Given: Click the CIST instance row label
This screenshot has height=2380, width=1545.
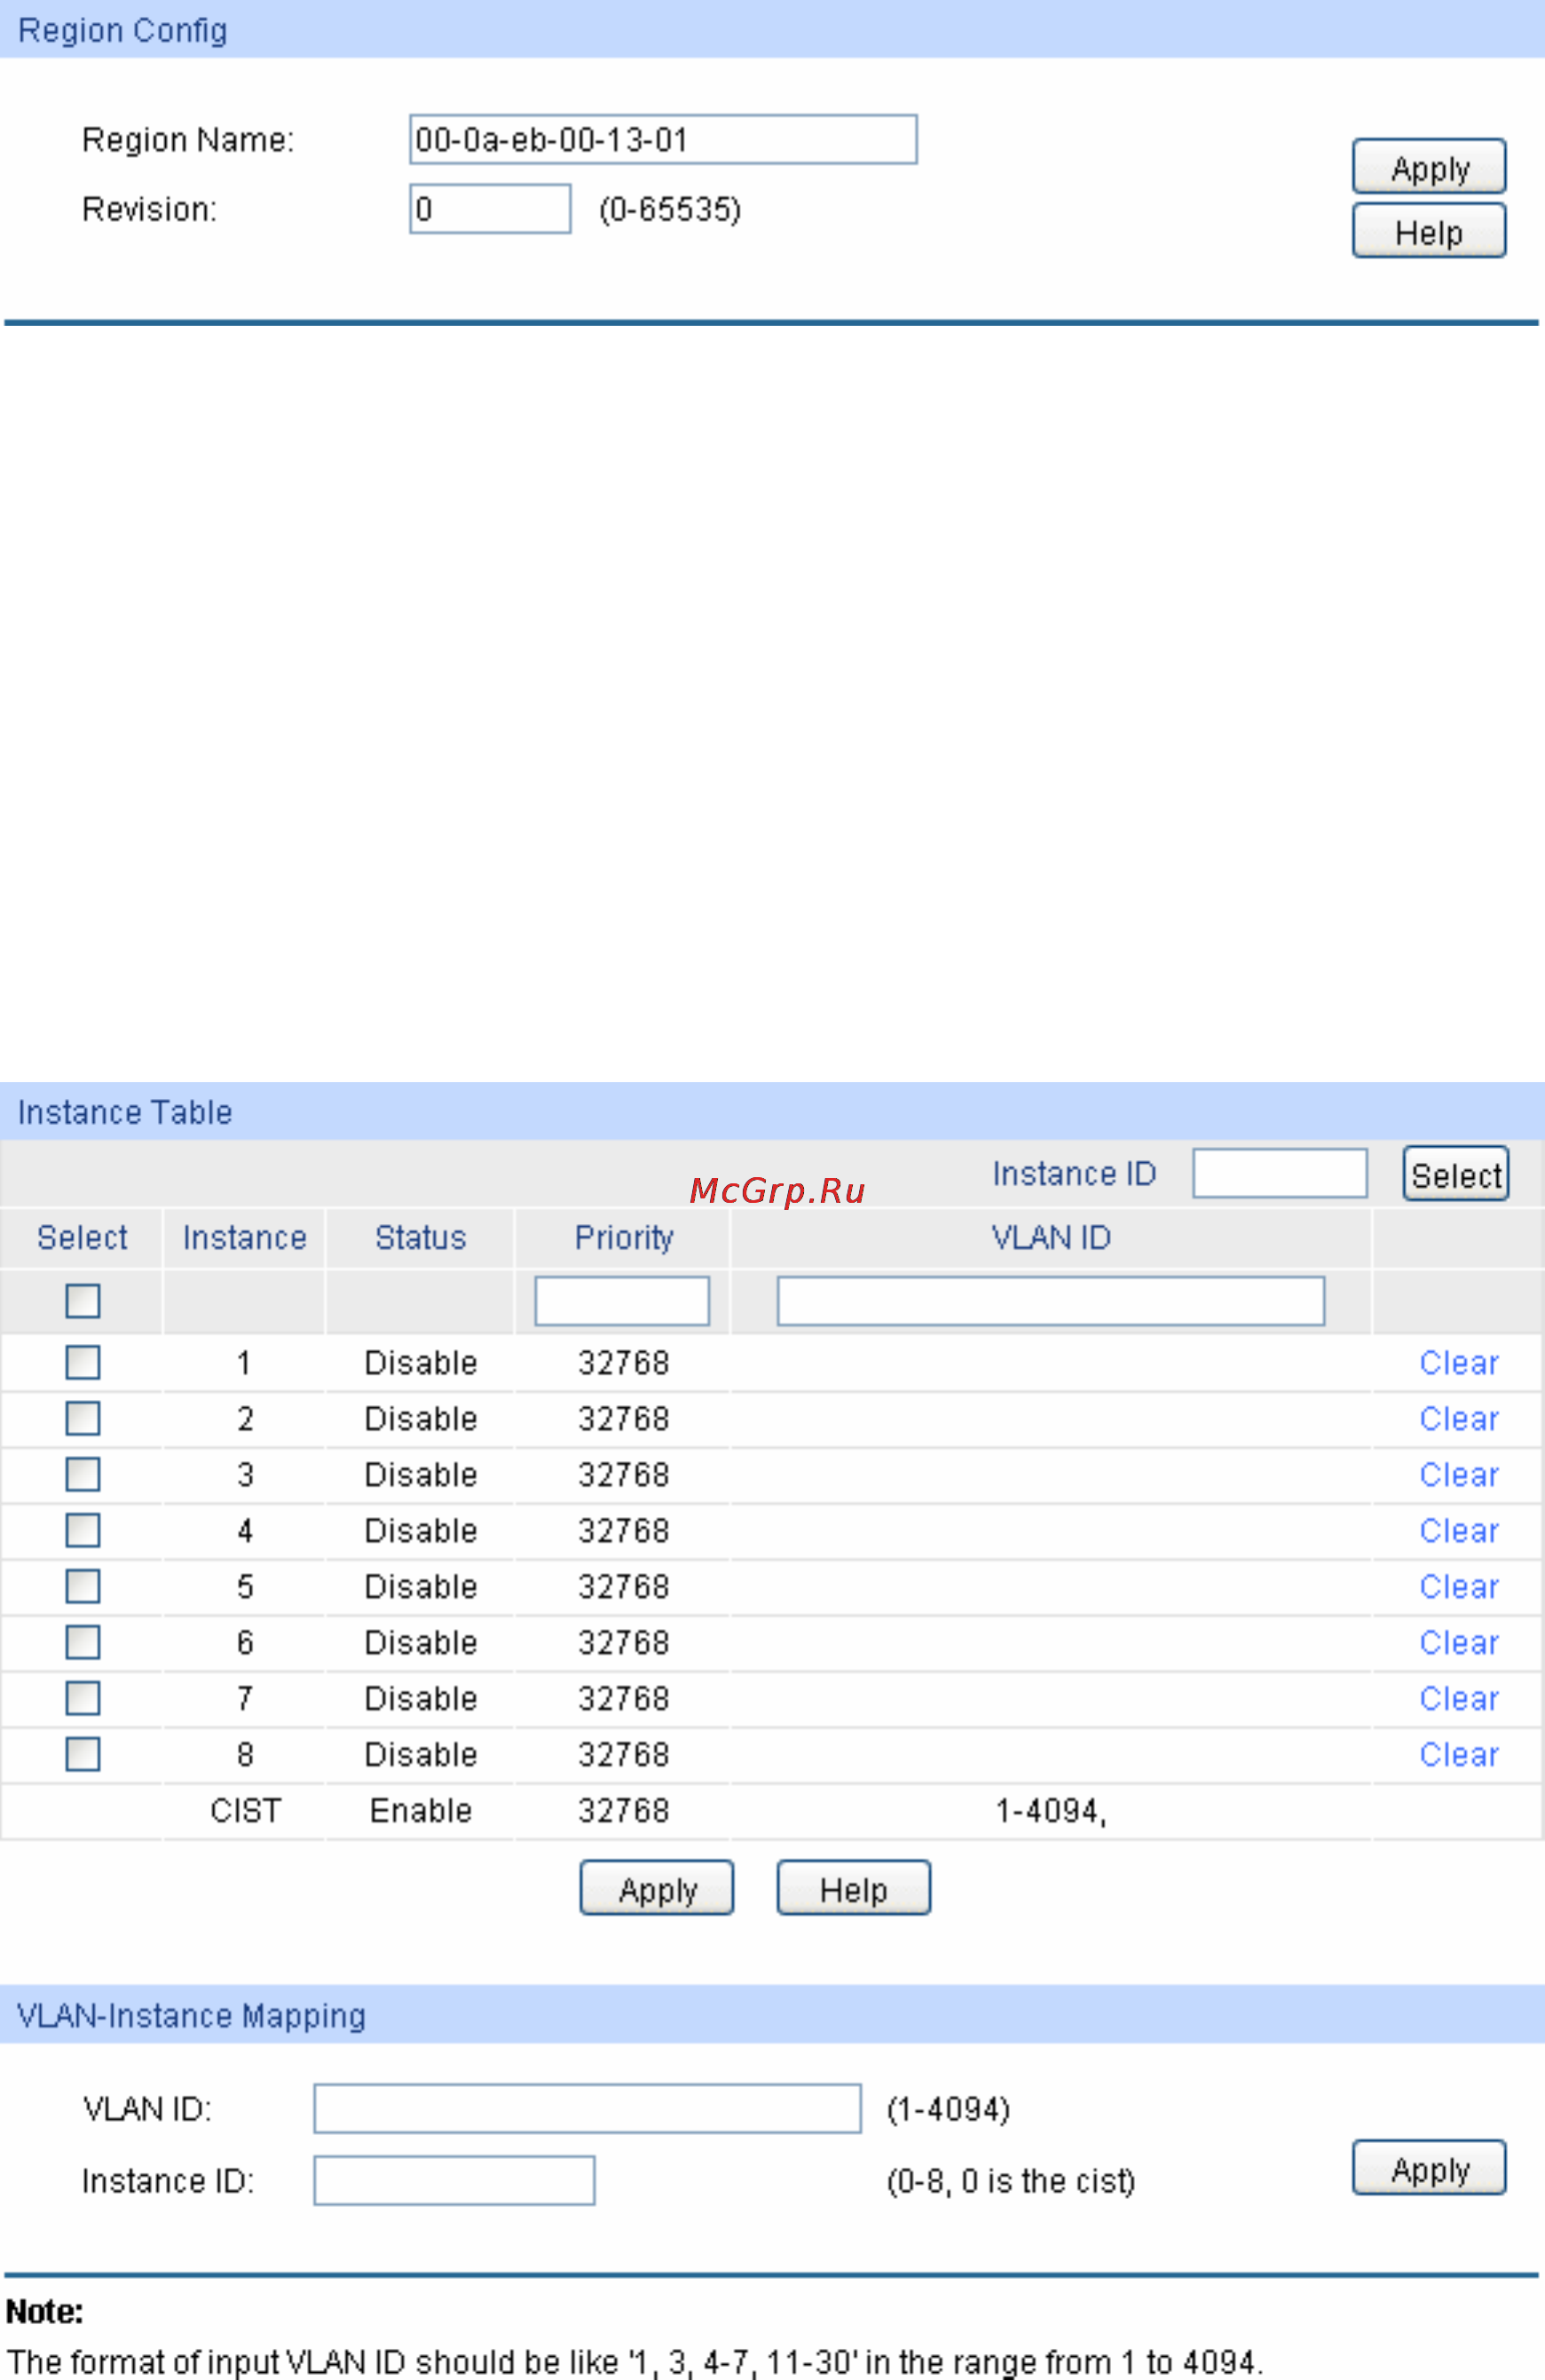Looking at the screenshot, I should pyautogui.click(x=246, y=1811).
